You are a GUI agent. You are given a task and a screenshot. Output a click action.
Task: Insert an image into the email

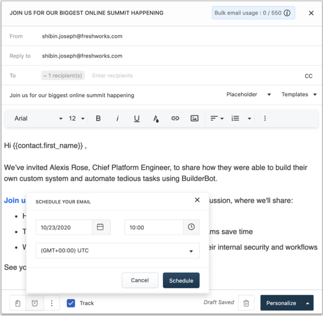coord(194,118)
